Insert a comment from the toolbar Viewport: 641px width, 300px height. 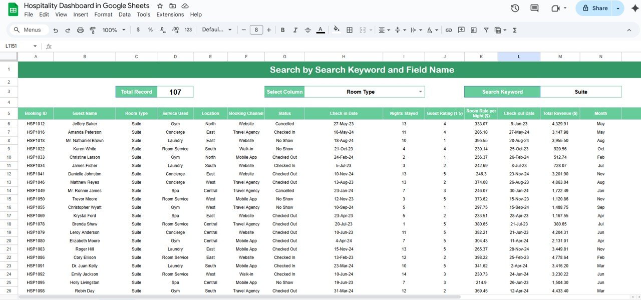461,30
